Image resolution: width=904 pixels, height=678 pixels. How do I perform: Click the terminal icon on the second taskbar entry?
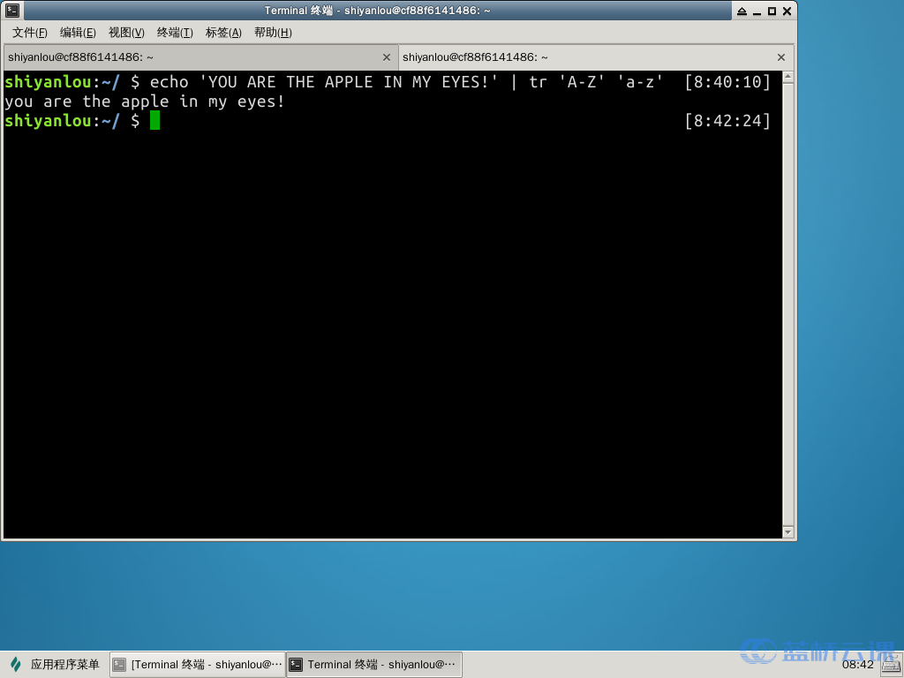pyautogui.click(x=295, y=664)
